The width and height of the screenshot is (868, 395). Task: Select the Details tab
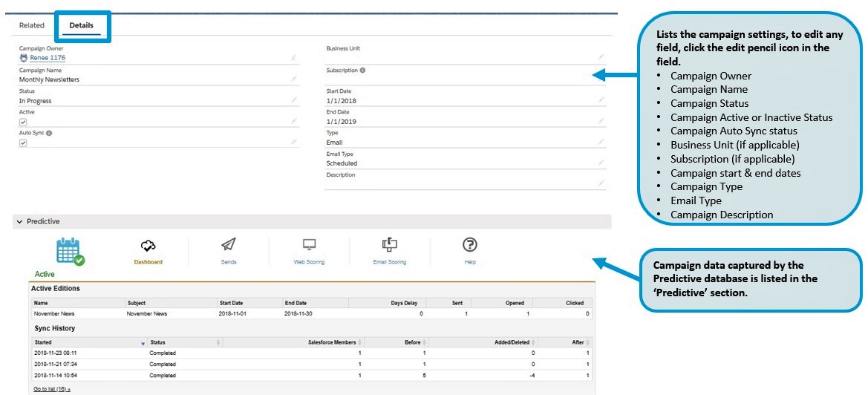coord(82,25)
